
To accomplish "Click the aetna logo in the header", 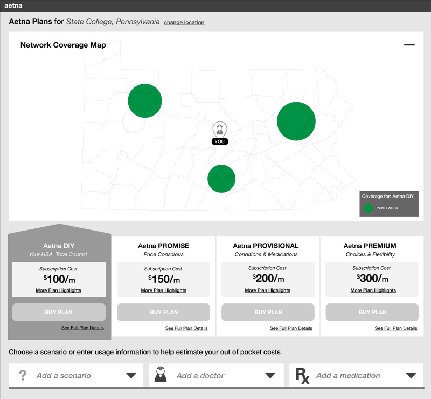I will point(13,5).
